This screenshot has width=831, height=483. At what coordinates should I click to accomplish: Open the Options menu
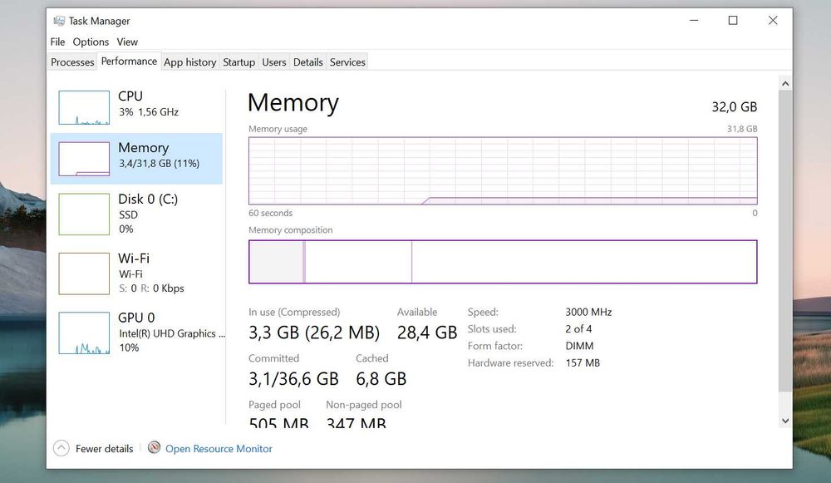click(91, 42)
